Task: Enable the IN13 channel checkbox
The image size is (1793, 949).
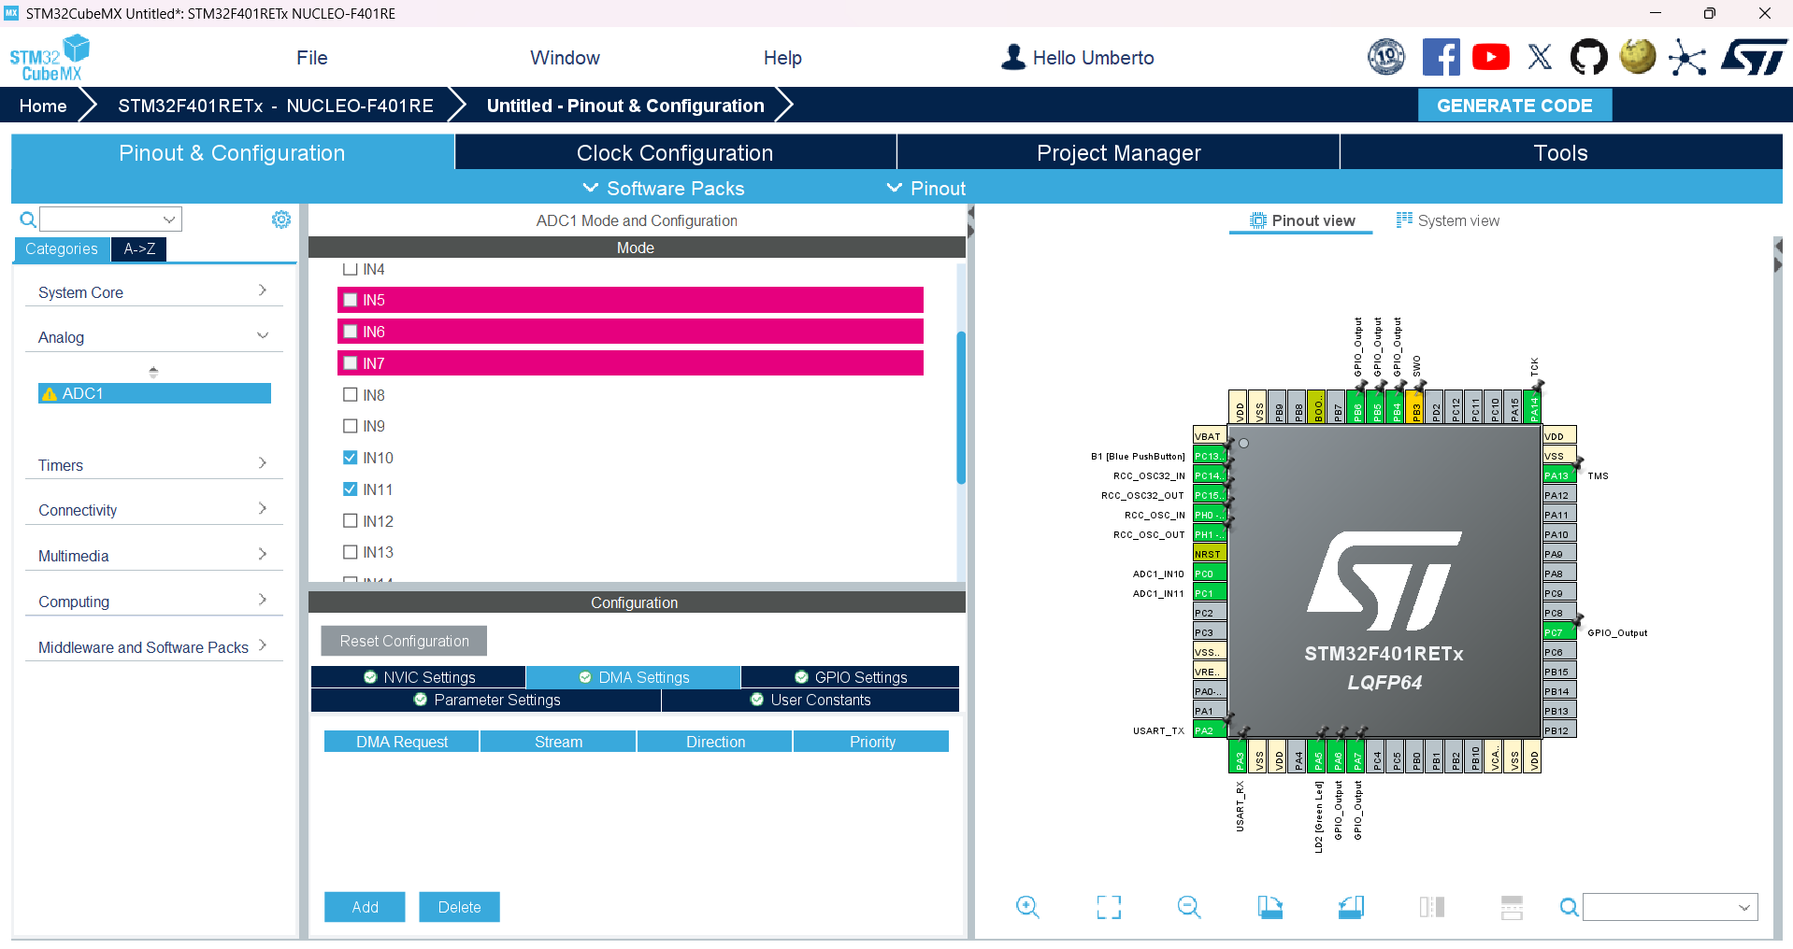Action: pos(351,552)
